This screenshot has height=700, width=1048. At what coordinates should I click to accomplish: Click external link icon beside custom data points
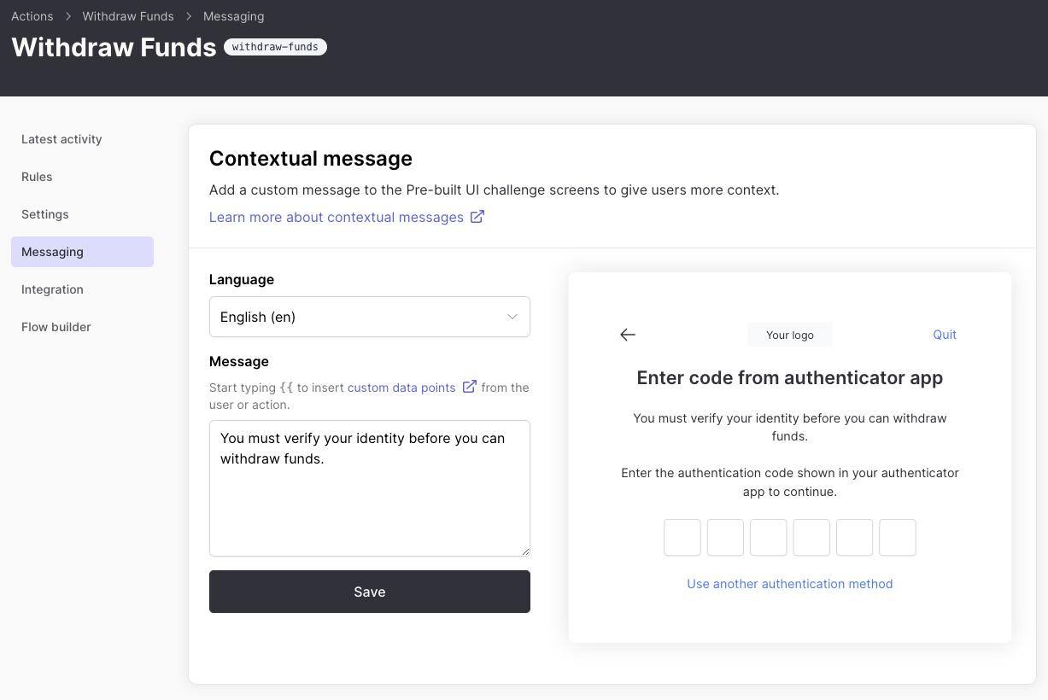(x=469, y=387)
